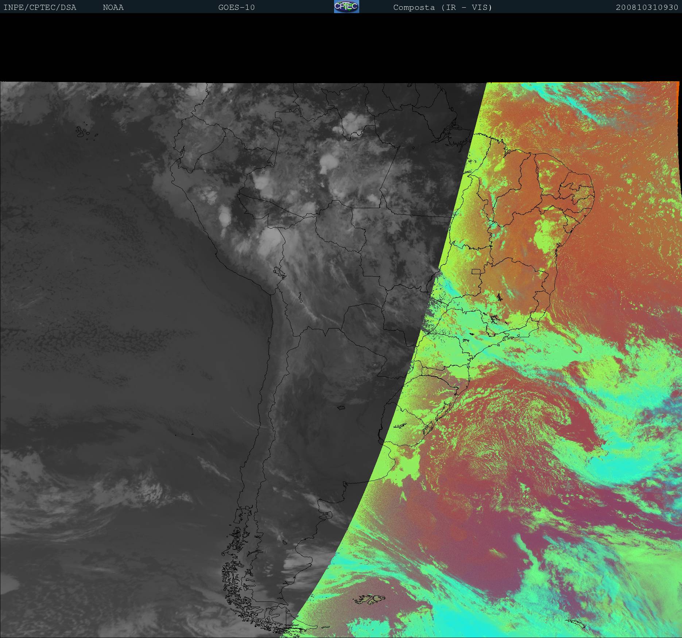This screenshot has width=682, height=638.
Task: Click the South Georgia island outline in the Atlantic
Action: pyautogui.click(x=576, y=623)
